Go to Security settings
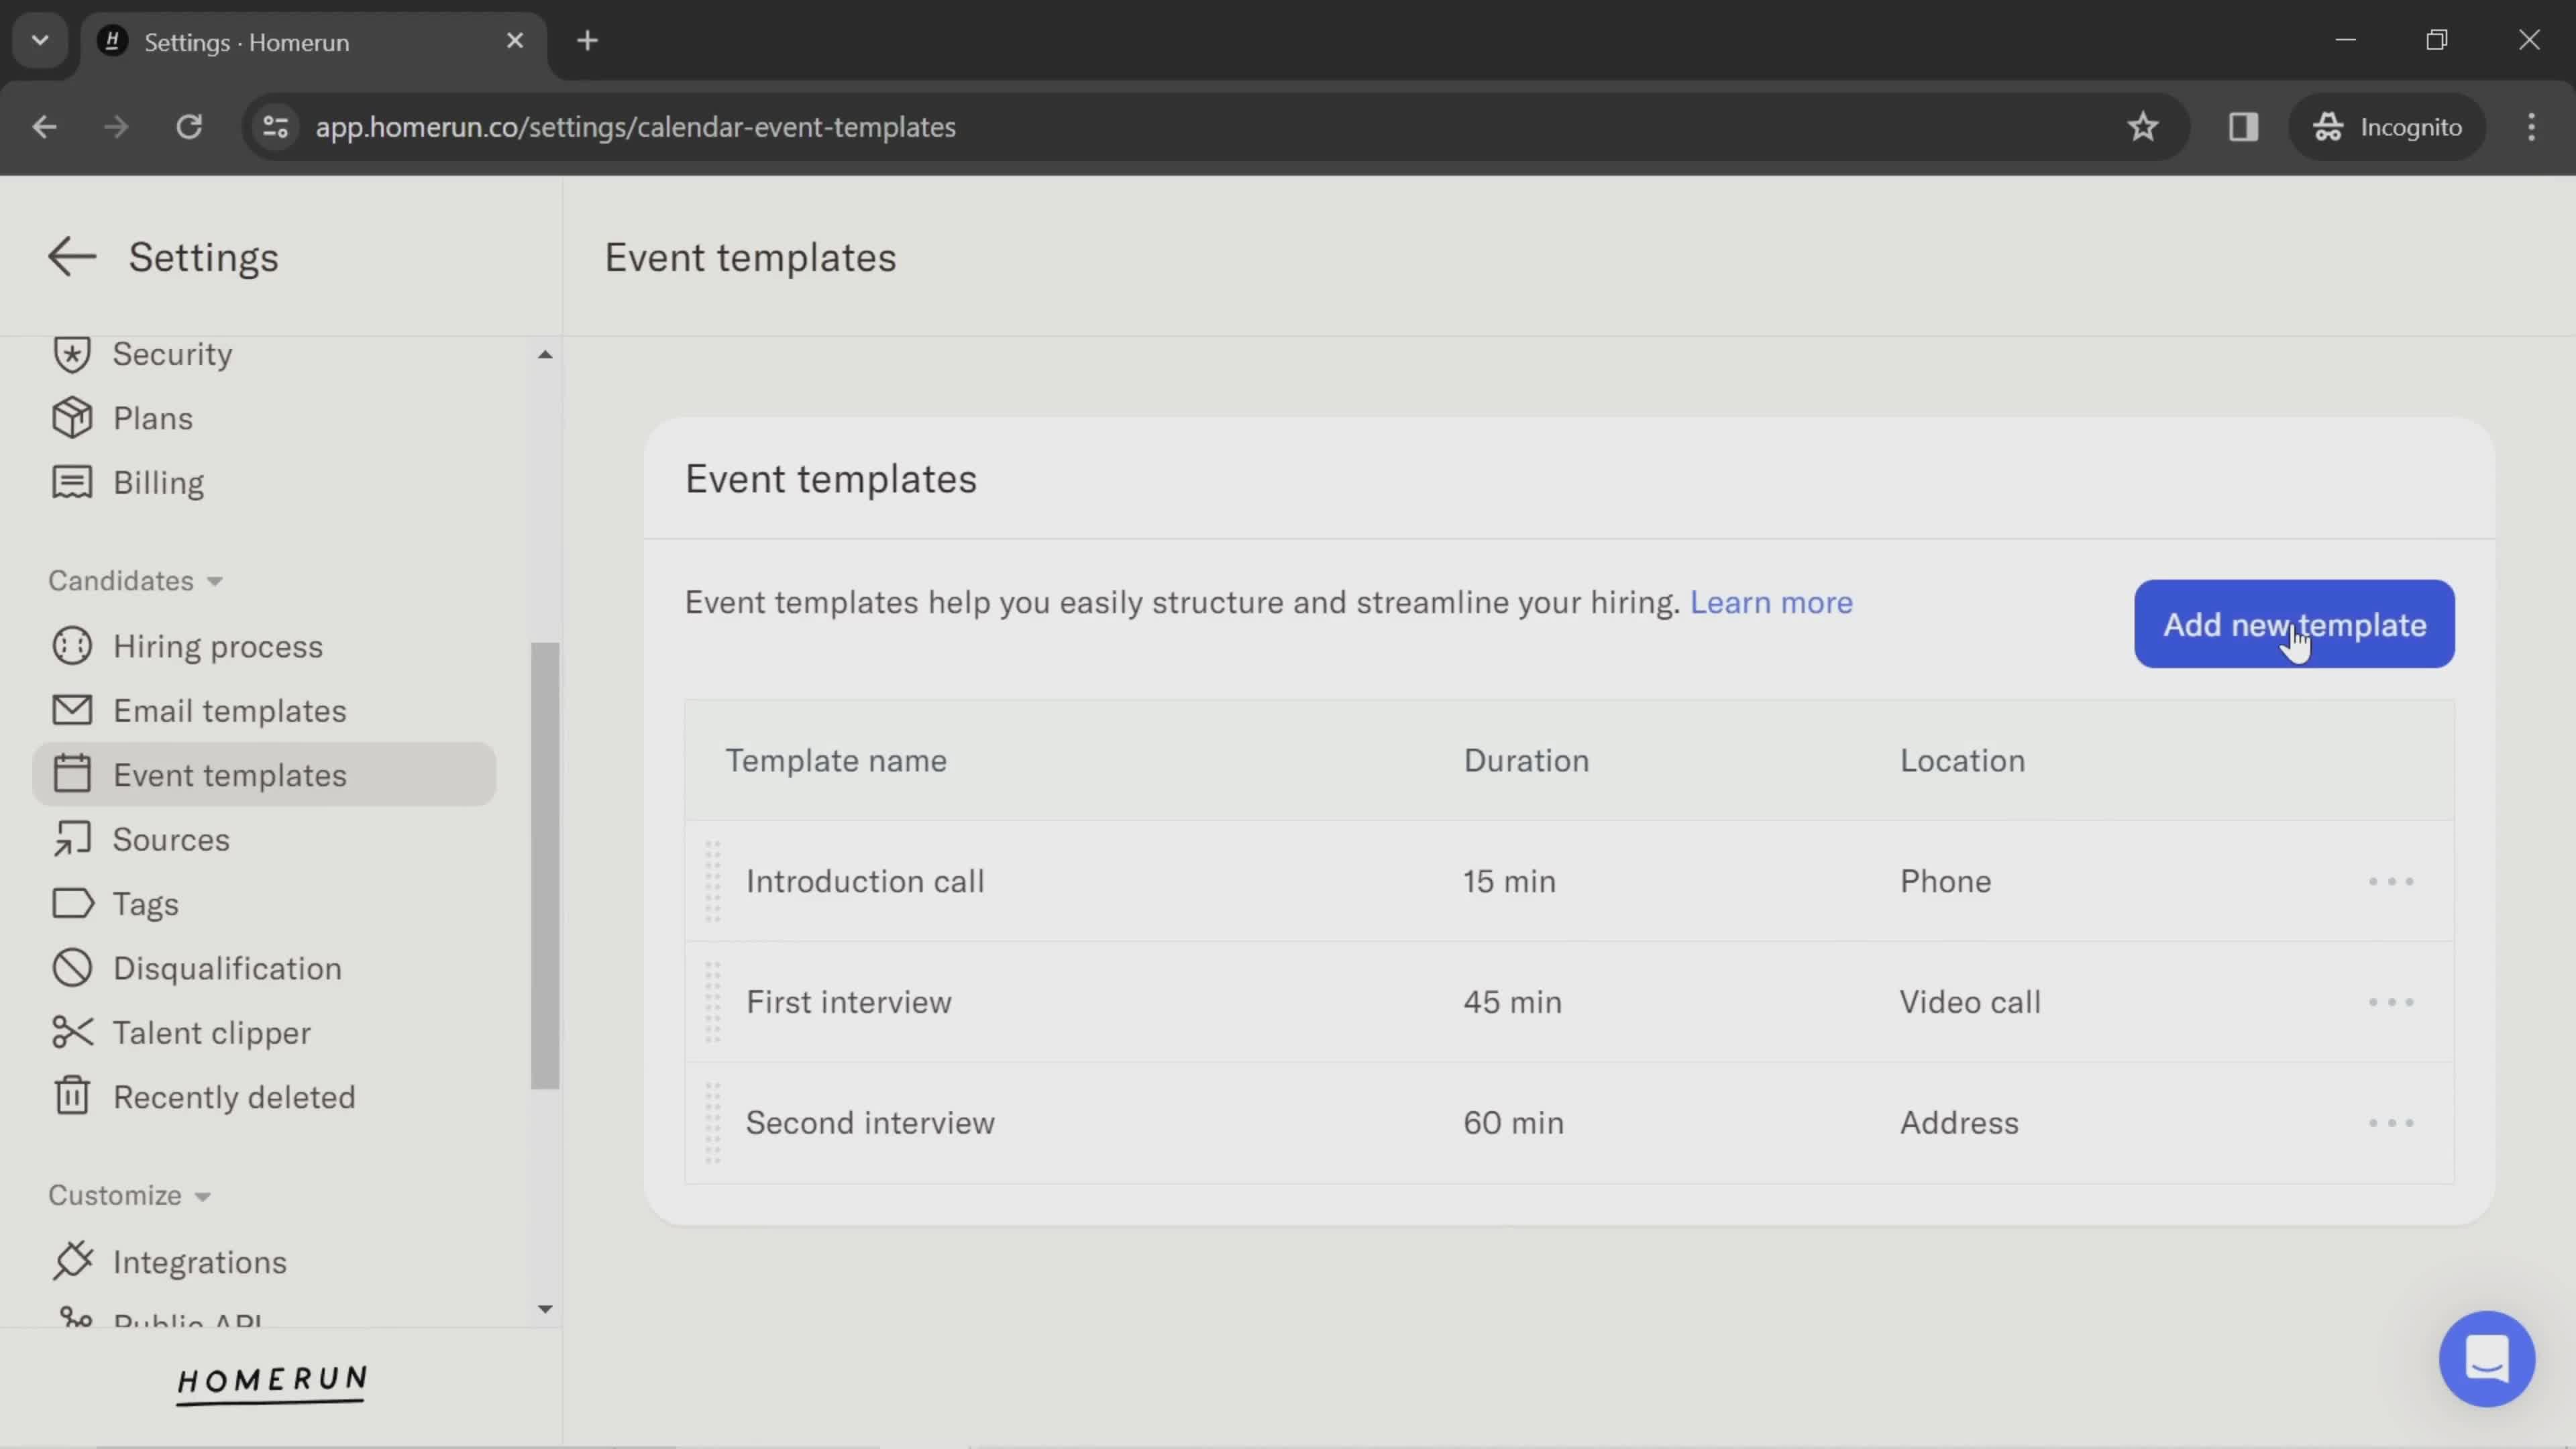Image resolution: width=2576 pixels, height=1449 pixels. [x=172, y=354]
